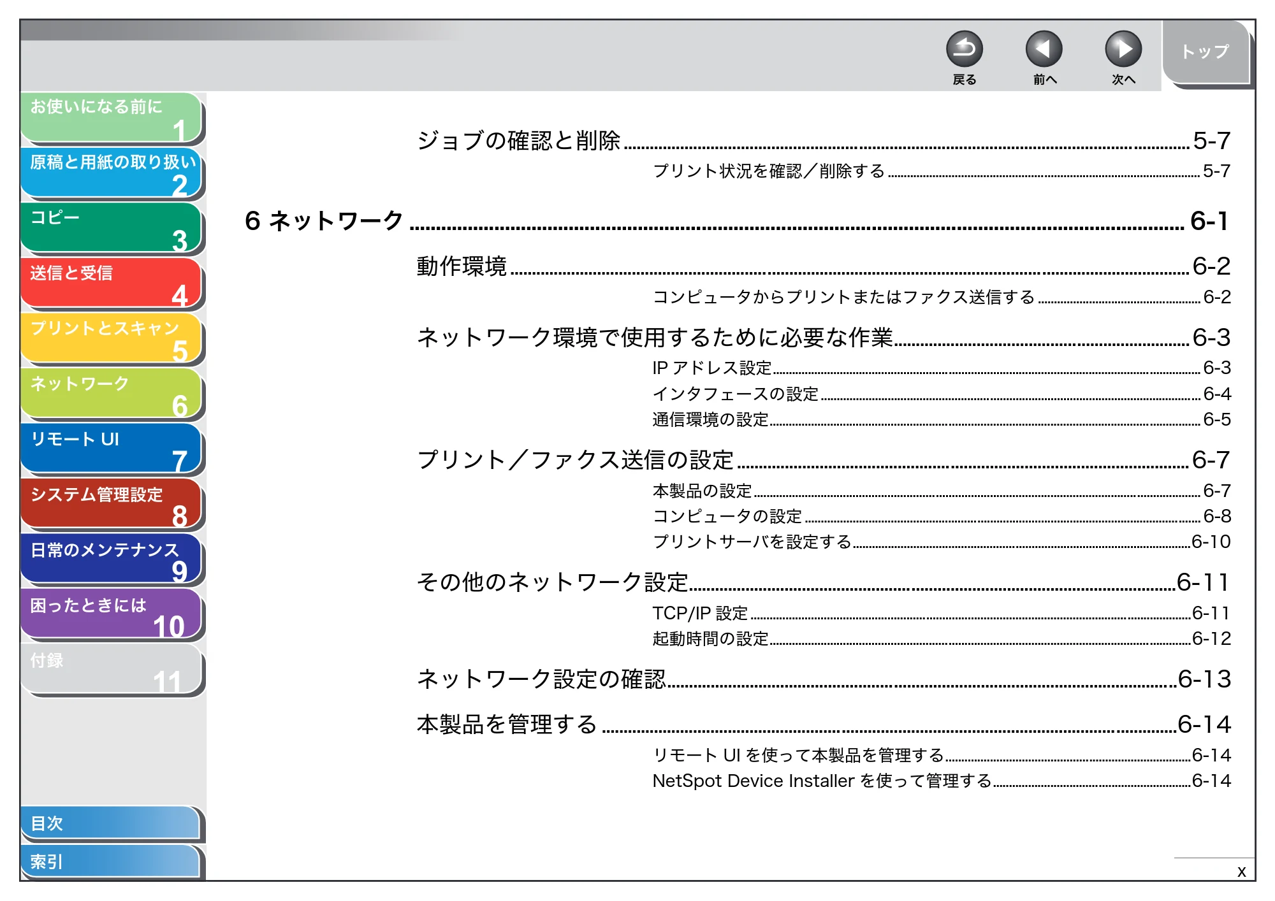The image size is (1275, 901).
Task: Open インタフェースの設定 entry
Action: tap(942, 394)
